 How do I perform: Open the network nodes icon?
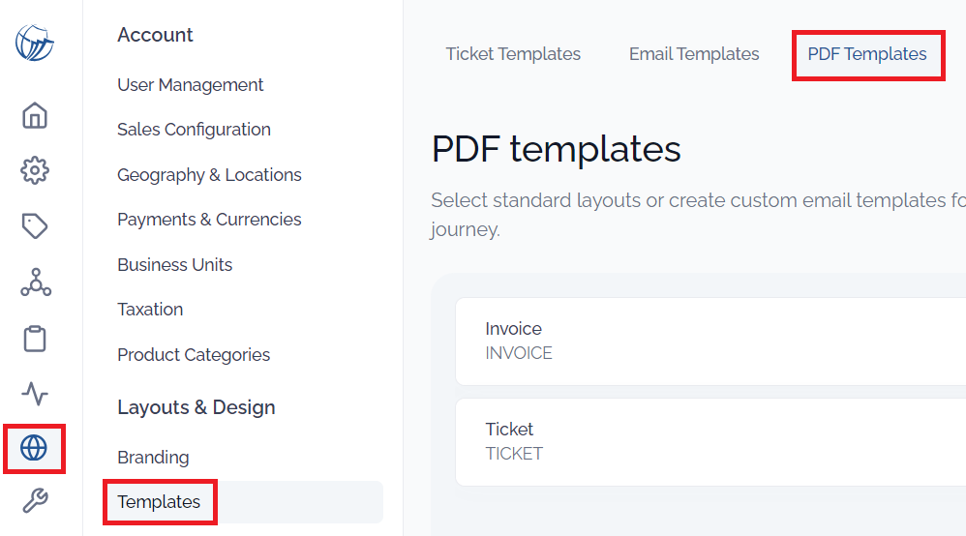tap(36, 283)
